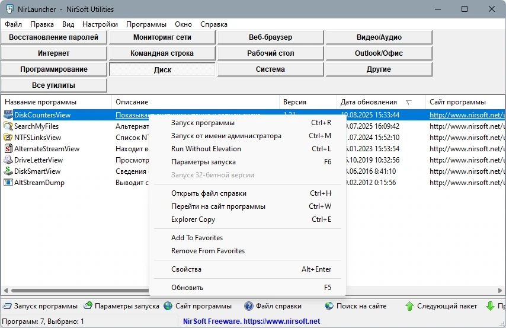Screen dimensions: 506x328
Task: Choose Открыть файл справки
Action: click(248, 193)
